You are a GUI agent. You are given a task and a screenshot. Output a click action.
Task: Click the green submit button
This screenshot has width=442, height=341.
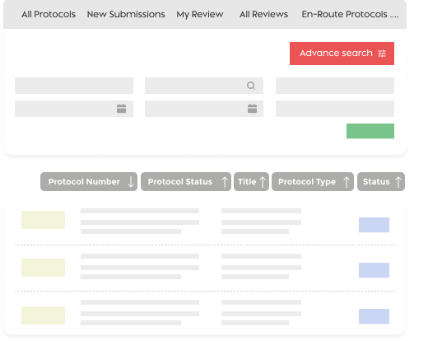370,131
